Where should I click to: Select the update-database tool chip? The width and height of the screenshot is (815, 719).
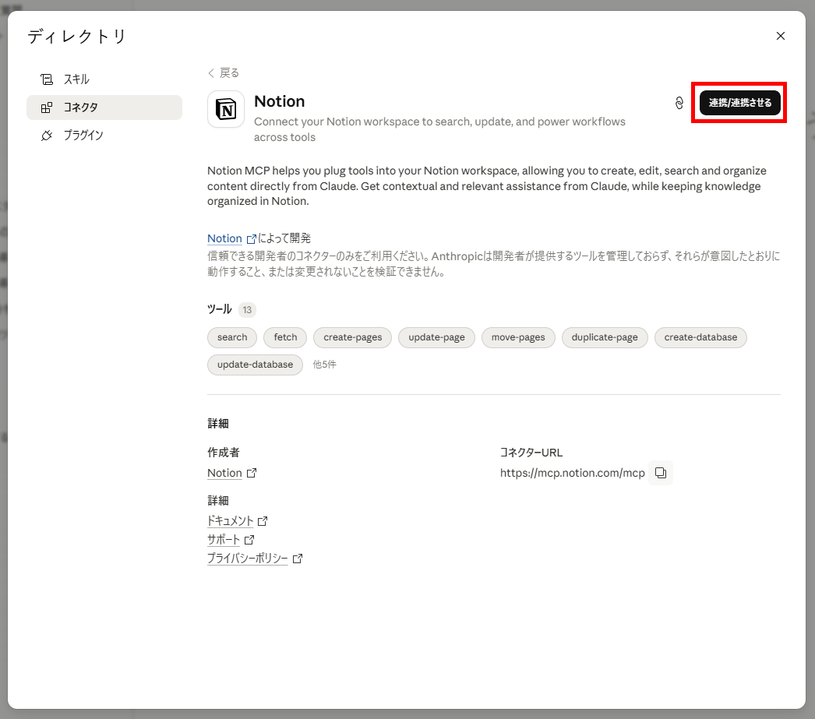point(256,365)
